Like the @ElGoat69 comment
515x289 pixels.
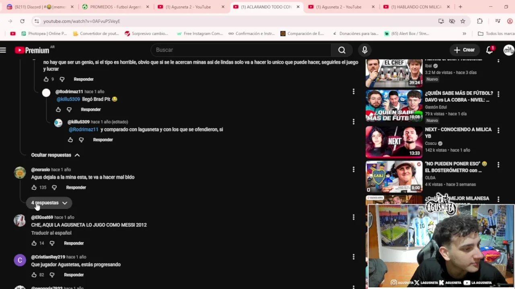(34, 243)
